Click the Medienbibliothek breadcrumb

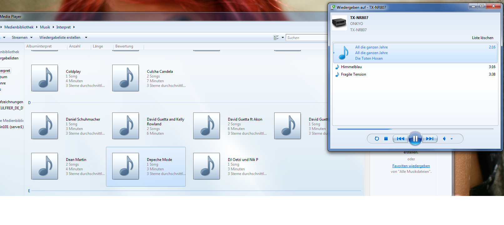19,27
